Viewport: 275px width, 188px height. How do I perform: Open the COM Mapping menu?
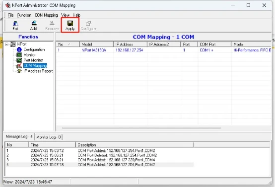pyautogui.click(x=46, y=15)
